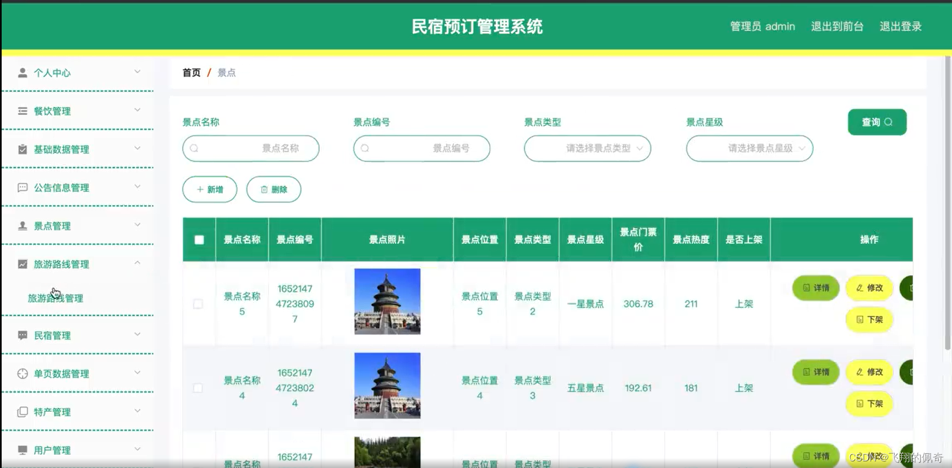Open the 餐饮管理 menu label
The height and width of the screenshot is (468, 952).
52,111
